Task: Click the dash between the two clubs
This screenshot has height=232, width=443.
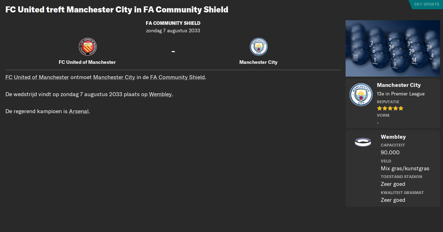Action: (173, 51)
